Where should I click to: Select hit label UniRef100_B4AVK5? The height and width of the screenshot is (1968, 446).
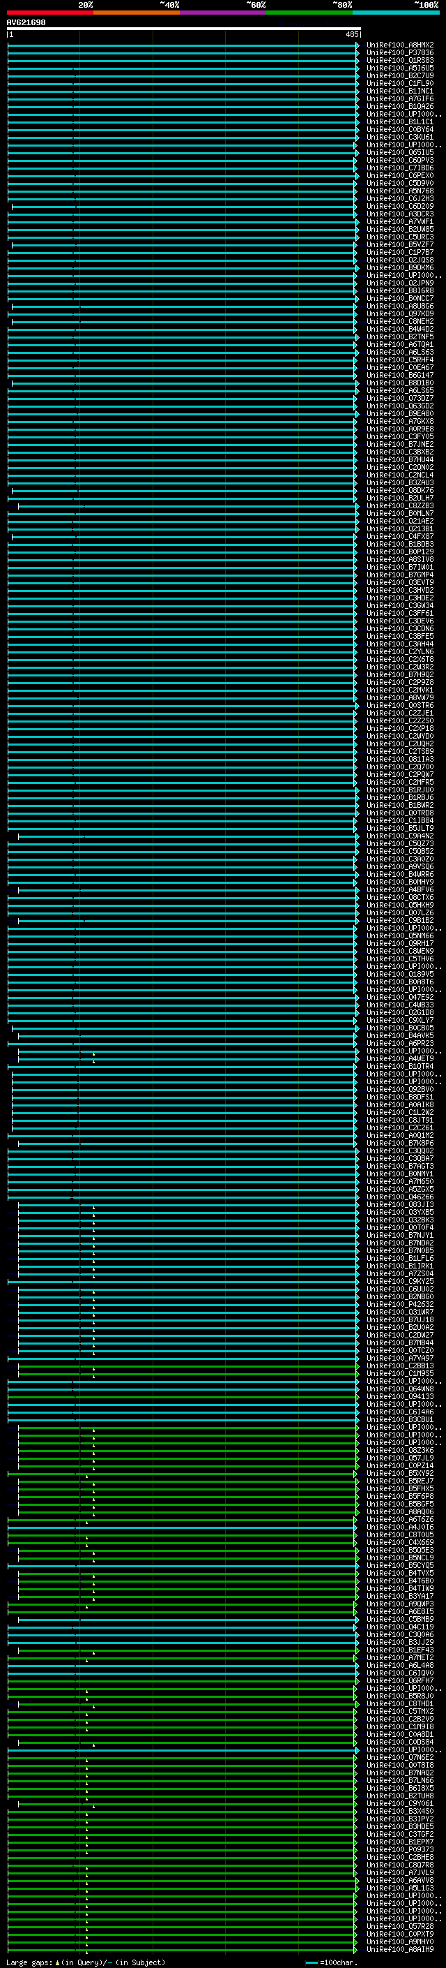[x=399, y=1035]
